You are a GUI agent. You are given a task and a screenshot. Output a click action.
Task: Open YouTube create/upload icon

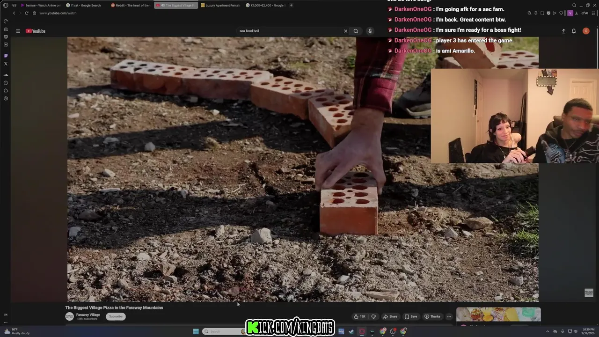563,31
